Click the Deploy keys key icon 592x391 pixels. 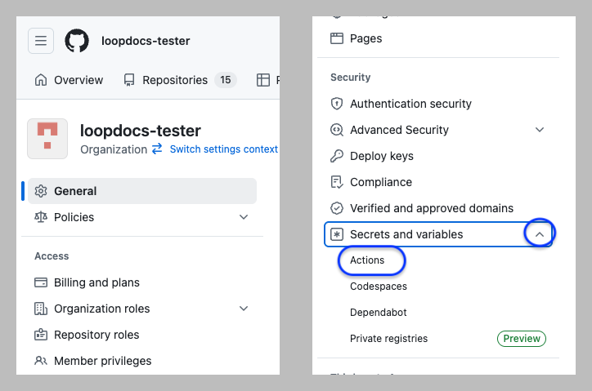pyautogui.click(x=336, y=156)
